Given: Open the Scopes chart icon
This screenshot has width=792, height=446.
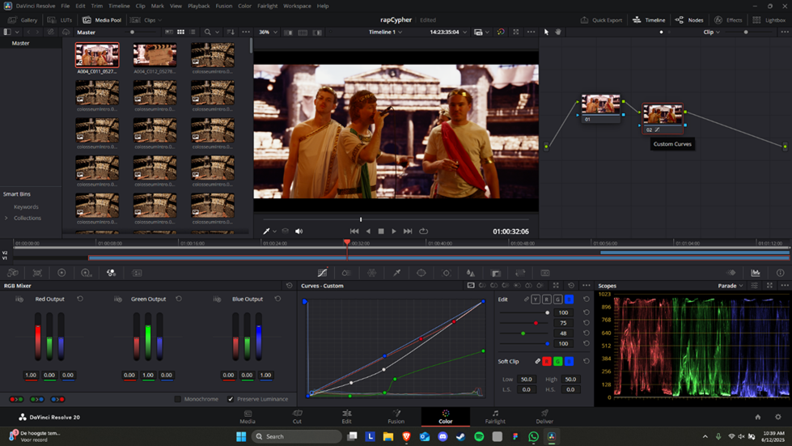Looking at the screenshot, I should point(756,273).
